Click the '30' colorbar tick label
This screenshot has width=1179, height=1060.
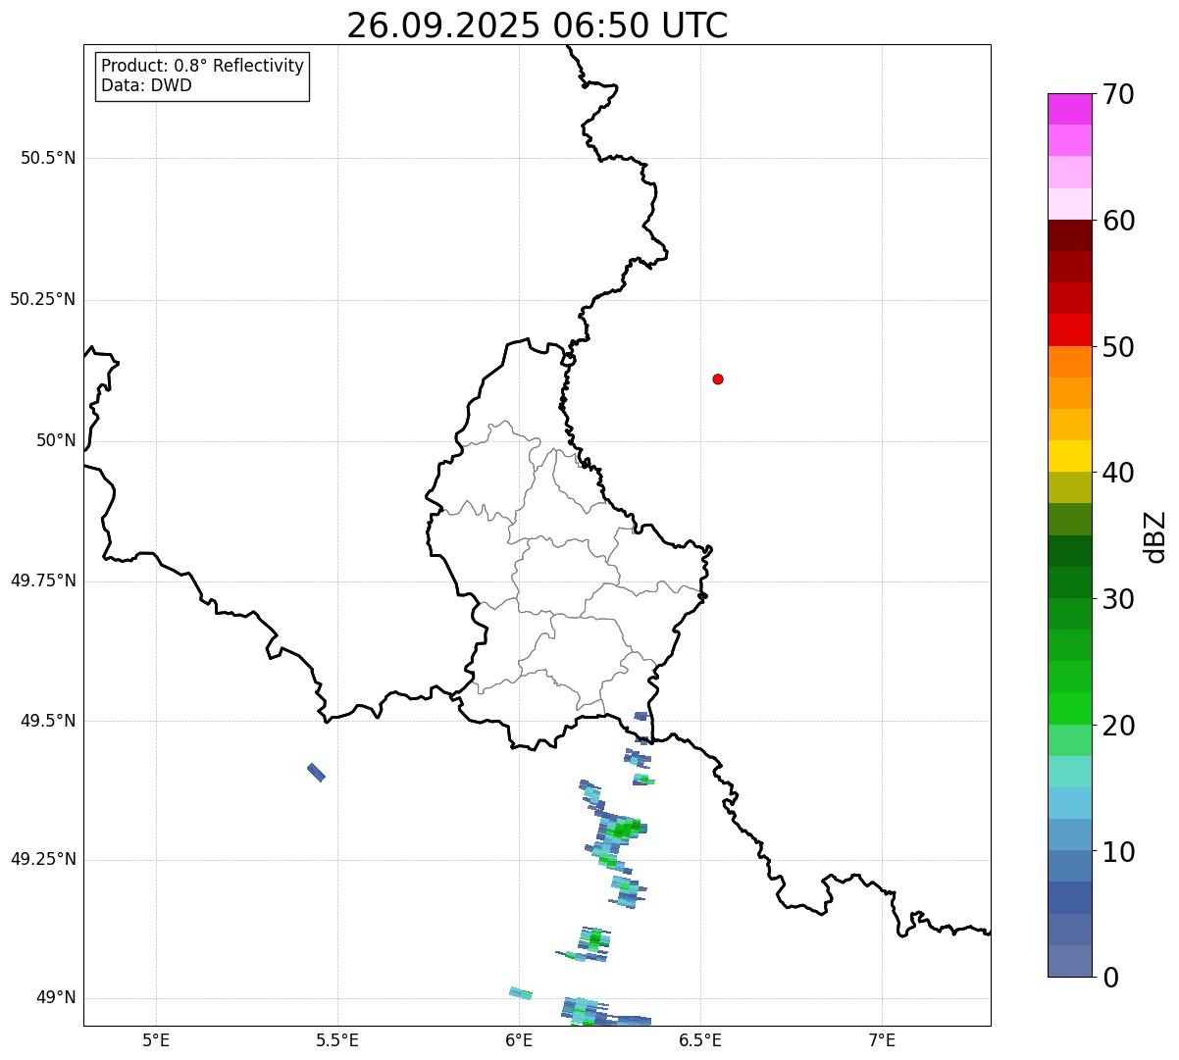click(x=1118, y=599)
